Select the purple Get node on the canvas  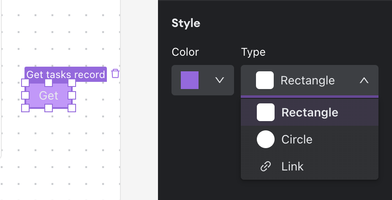[x=49, y=95]
